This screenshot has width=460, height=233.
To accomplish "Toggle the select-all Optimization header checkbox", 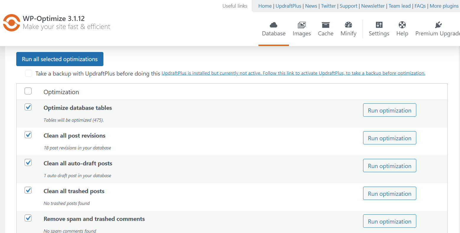I will click(x=28, y=91).
